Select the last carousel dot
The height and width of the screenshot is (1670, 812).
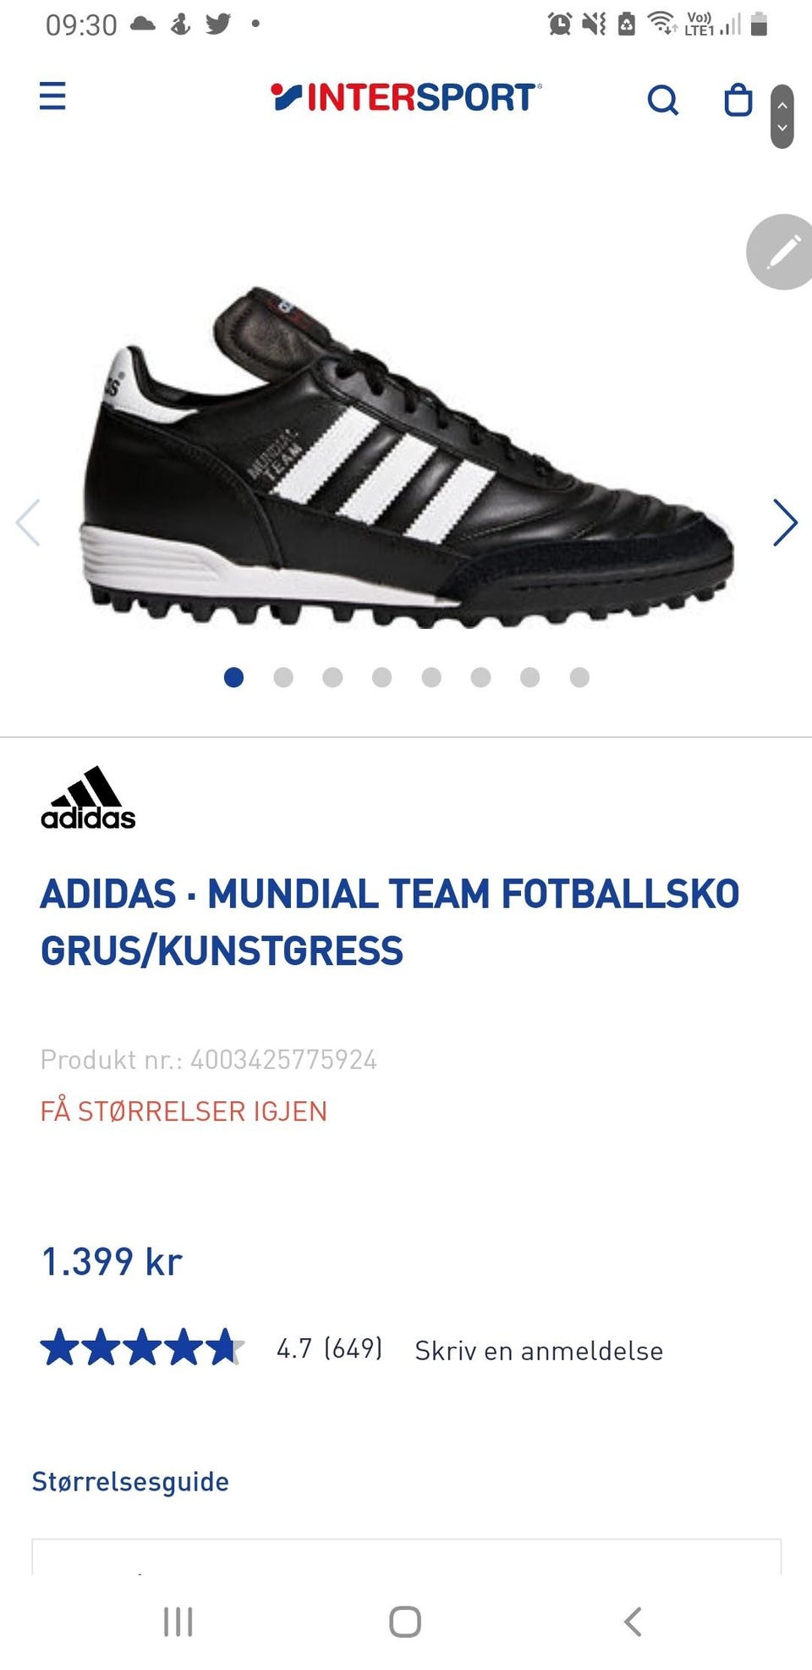click(579, 677)
